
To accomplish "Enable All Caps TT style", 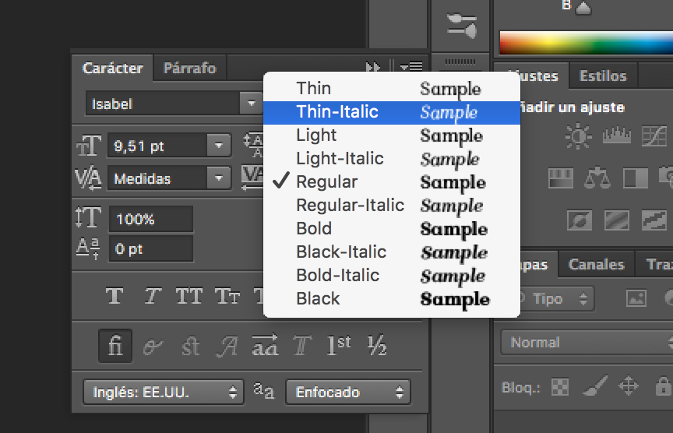I will (x=189, y=296).
